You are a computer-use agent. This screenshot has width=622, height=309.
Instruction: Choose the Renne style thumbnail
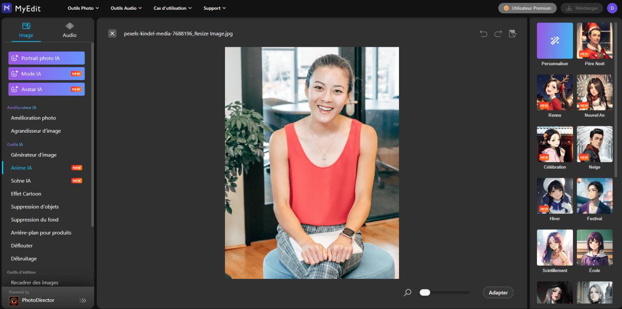pyautogui.click(x=555, y=92)
